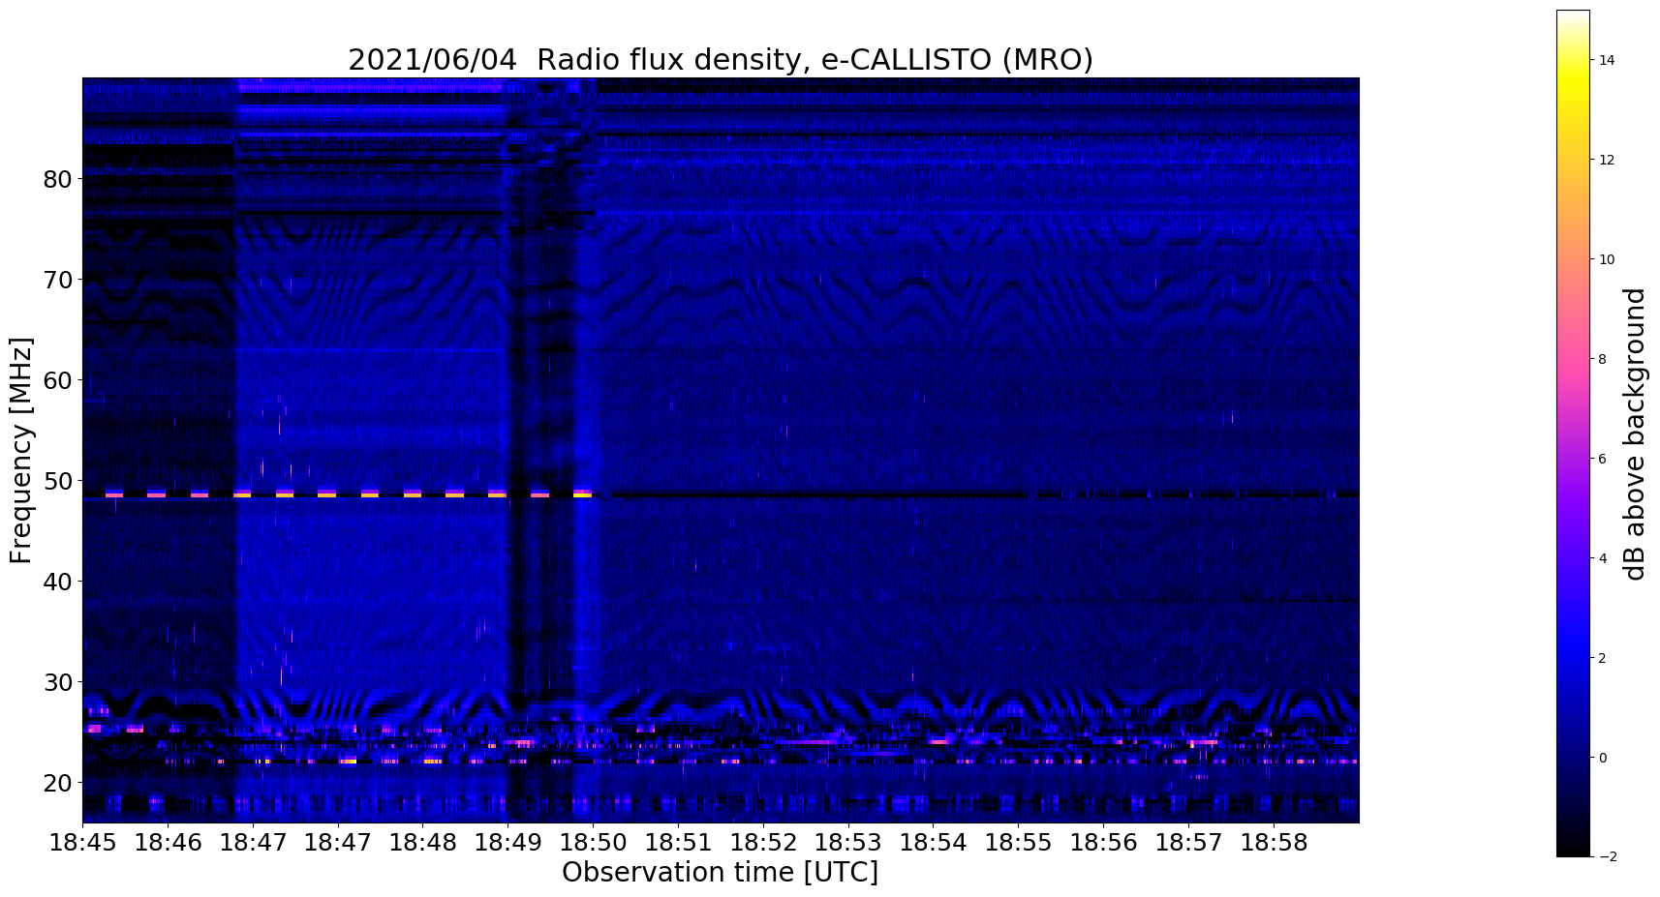Click the dB intensity colorbar gradient
1660x897 pixels.
pyautogui.click(x=1573, y=434)
